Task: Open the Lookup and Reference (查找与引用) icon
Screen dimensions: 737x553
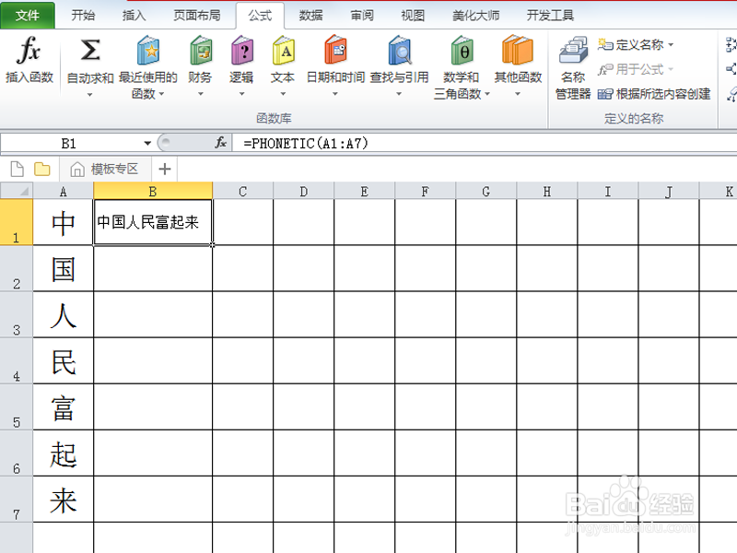Action: pyautogui.click(x=400, y=50)
